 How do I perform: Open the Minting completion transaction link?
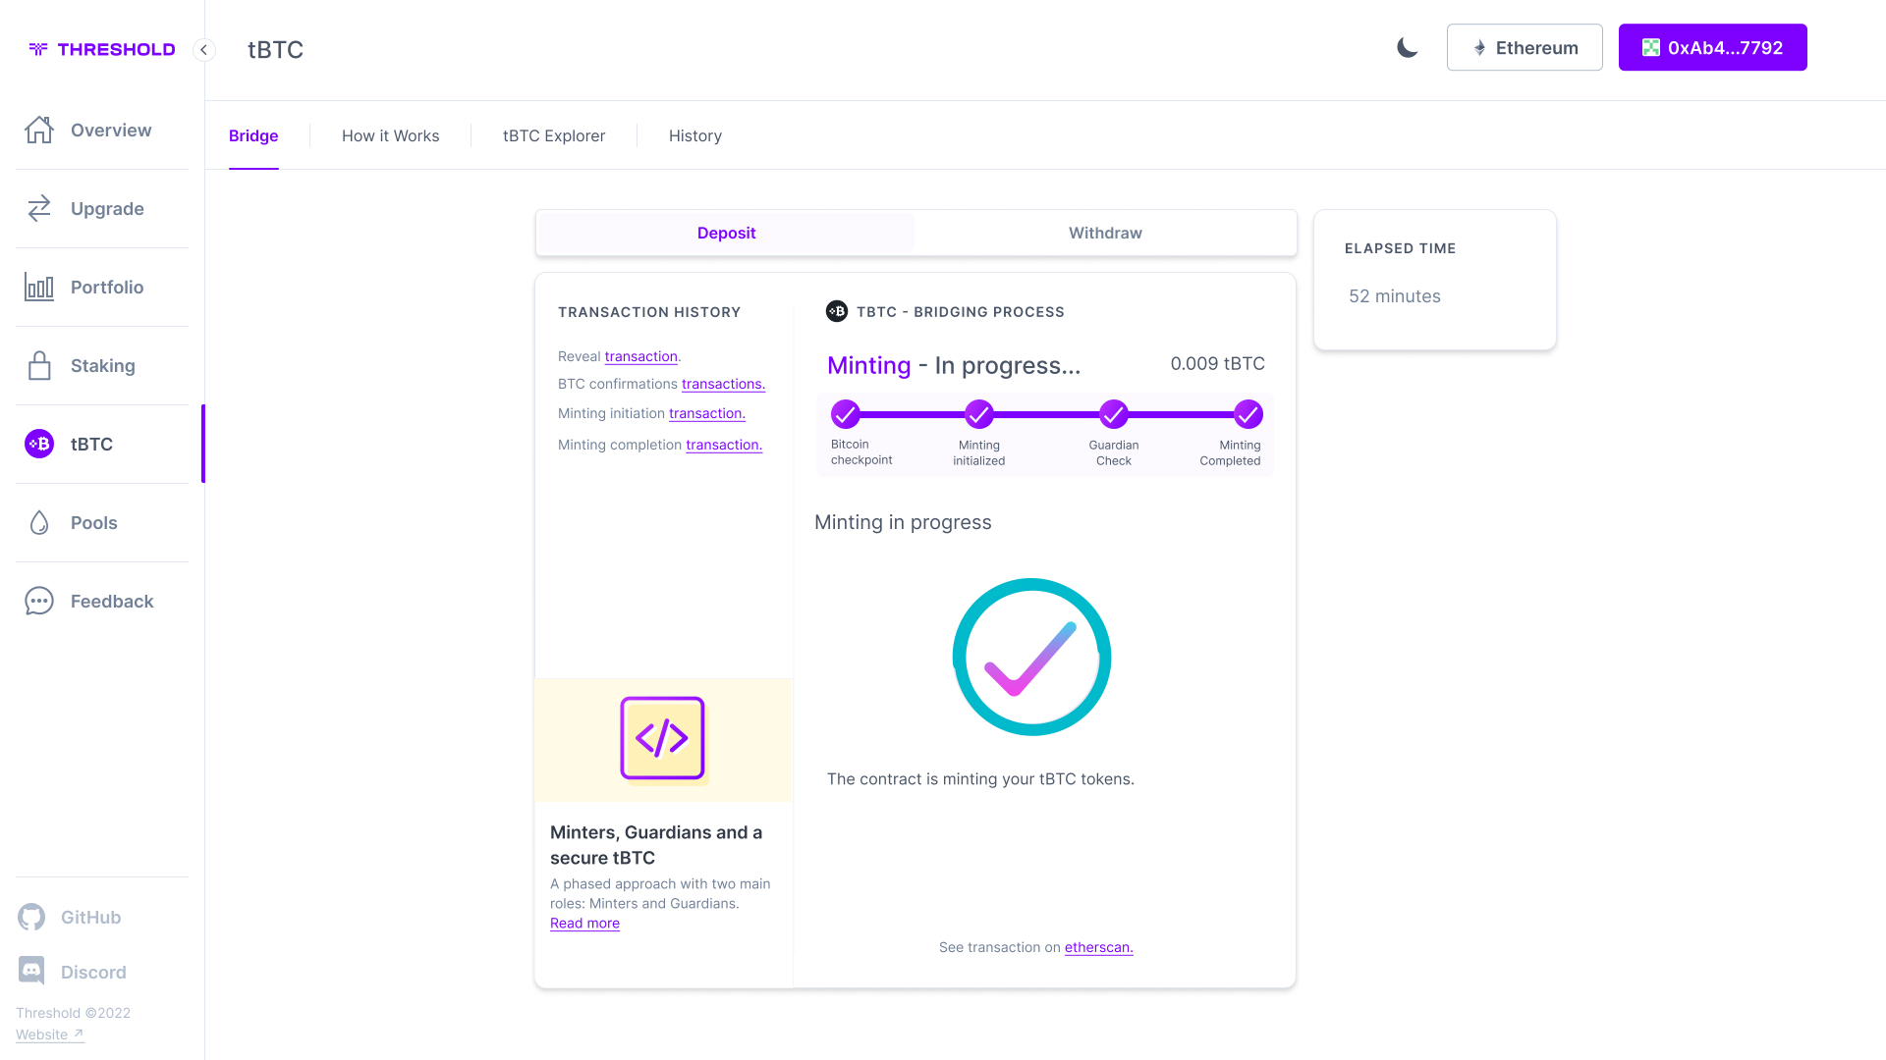[724, 445]
